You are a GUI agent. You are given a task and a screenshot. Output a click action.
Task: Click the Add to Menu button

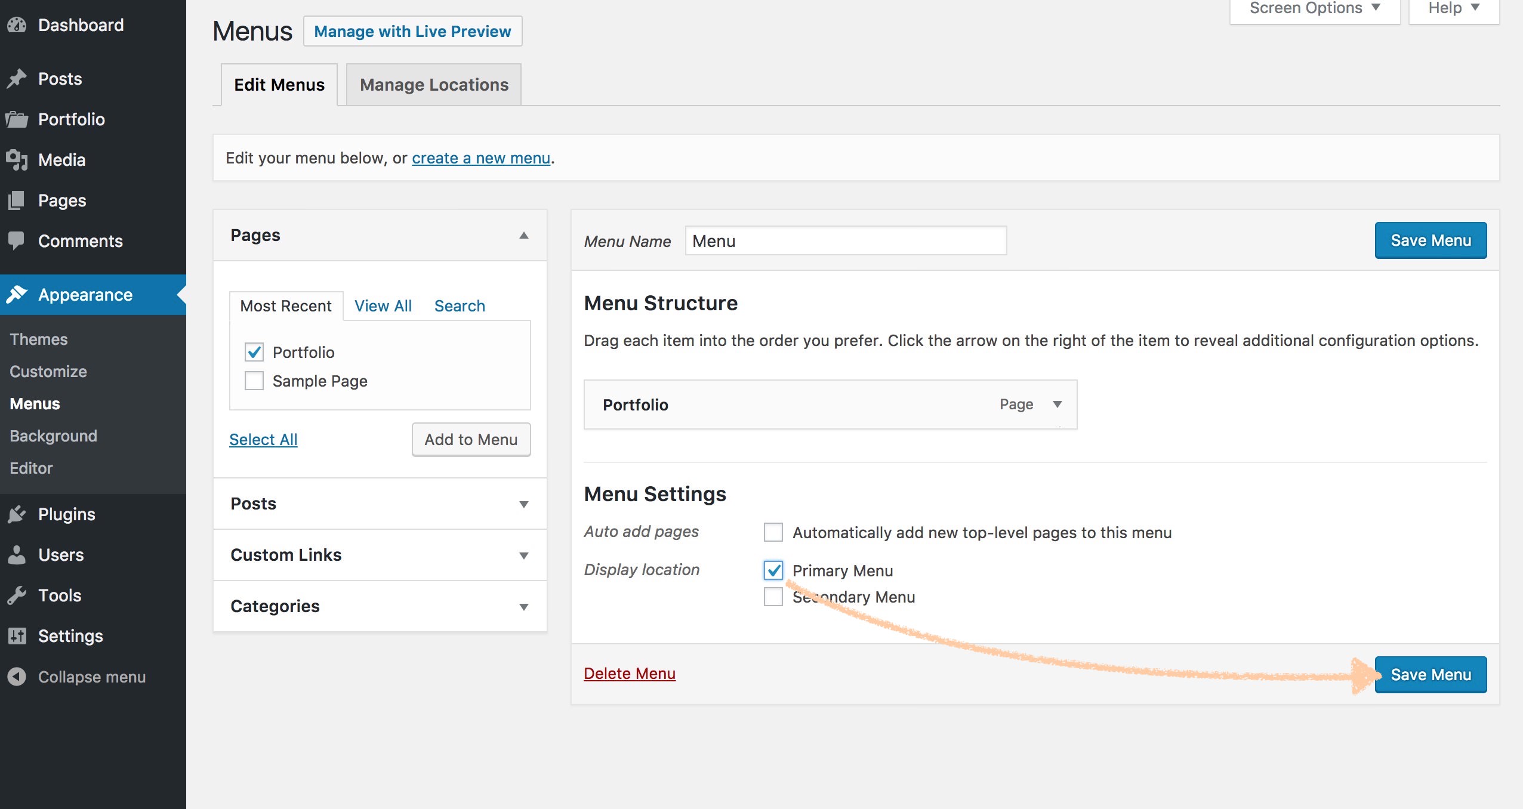[x=471, y=440]
